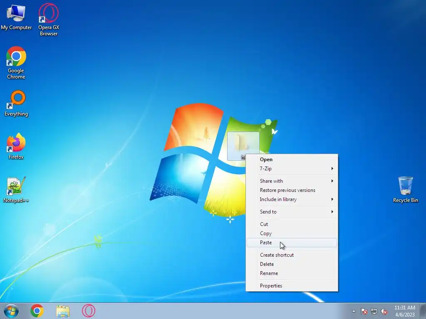This screenshot has width=426, height=319.
Task: Choose Paste in the context menu
Action: (x=292, y=243)
